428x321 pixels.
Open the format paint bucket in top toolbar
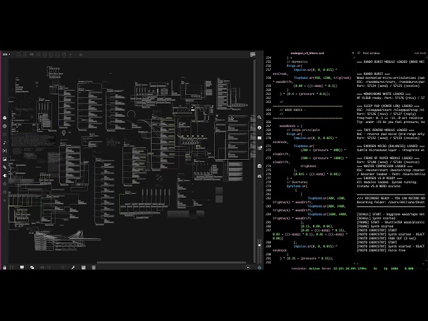pyautogui.click(x=81, y=55)
